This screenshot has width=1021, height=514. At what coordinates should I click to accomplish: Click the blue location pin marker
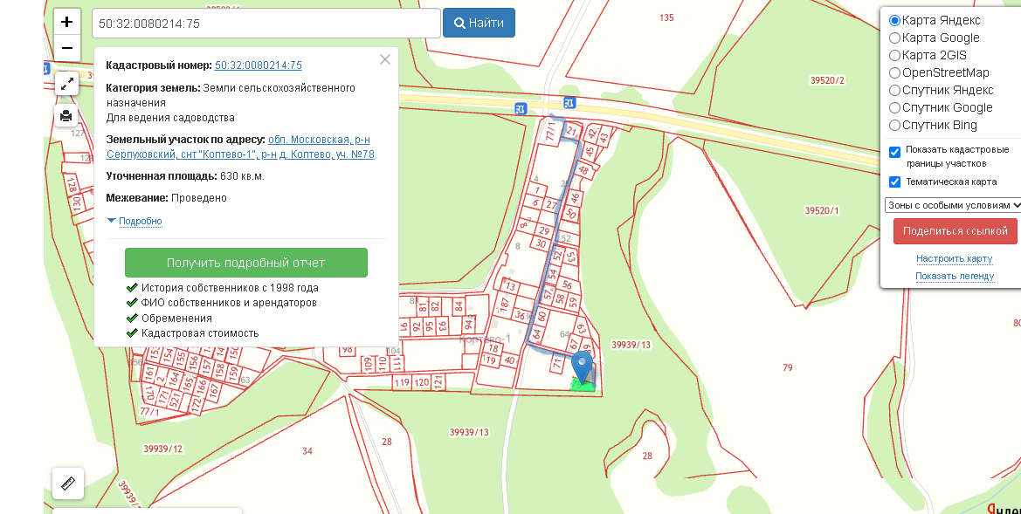[583, 367]
